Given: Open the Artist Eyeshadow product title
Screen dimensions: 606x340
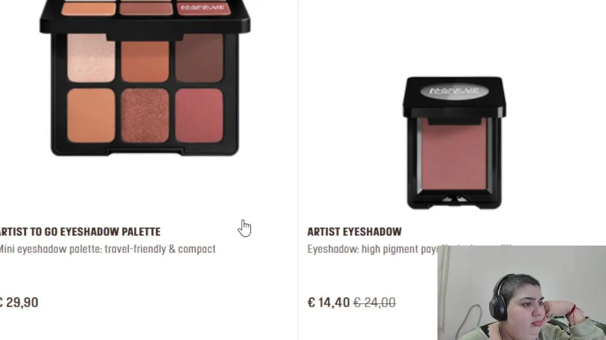Looking at the screenshot, I should (x=355, y=232).
